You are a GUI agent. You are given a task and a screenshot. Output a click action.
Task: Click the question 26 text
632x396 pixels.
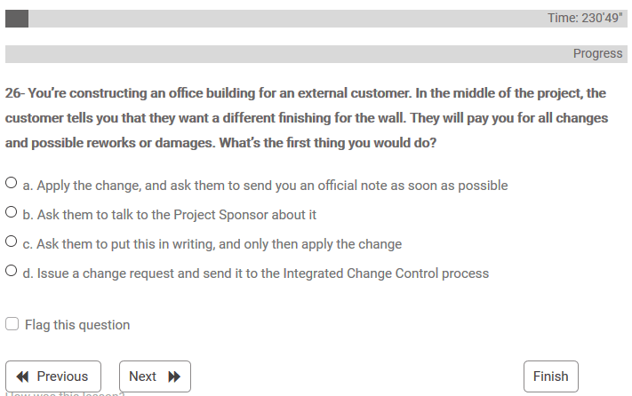click(x=307, y=117)
